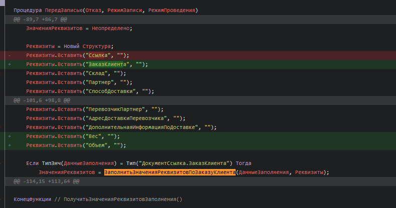396x208 pixels.
Task: Click the parameter "РежимЗаписи"
Action: click(x=124, y=10)
